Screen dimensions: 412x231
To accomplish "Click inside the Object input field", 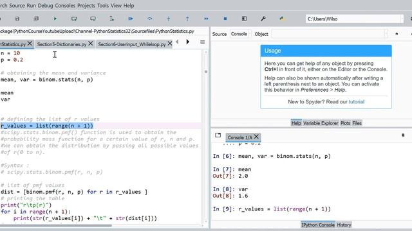I will (x=328, y=34).
